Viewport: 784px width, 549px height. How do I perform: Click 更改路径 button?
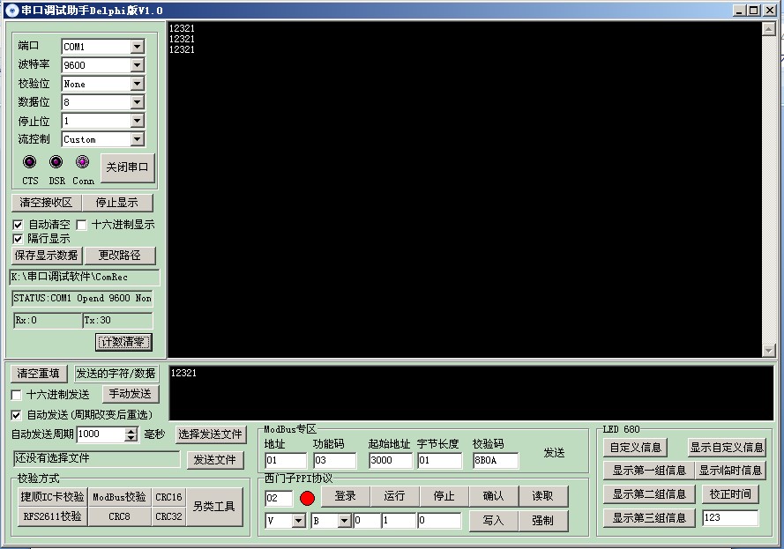120,256
